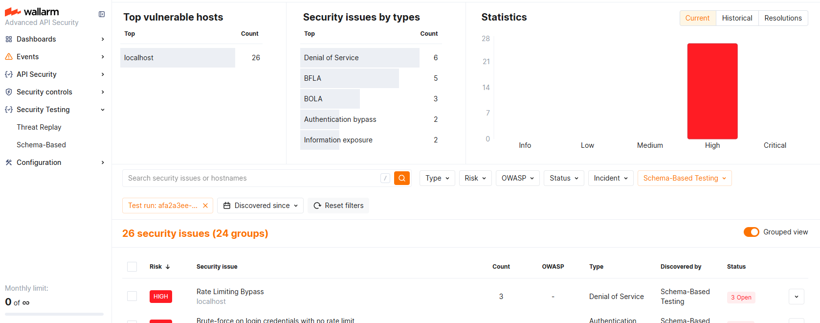Click the API Security braces icon
The image size is (820, 323).
(9, 74)
